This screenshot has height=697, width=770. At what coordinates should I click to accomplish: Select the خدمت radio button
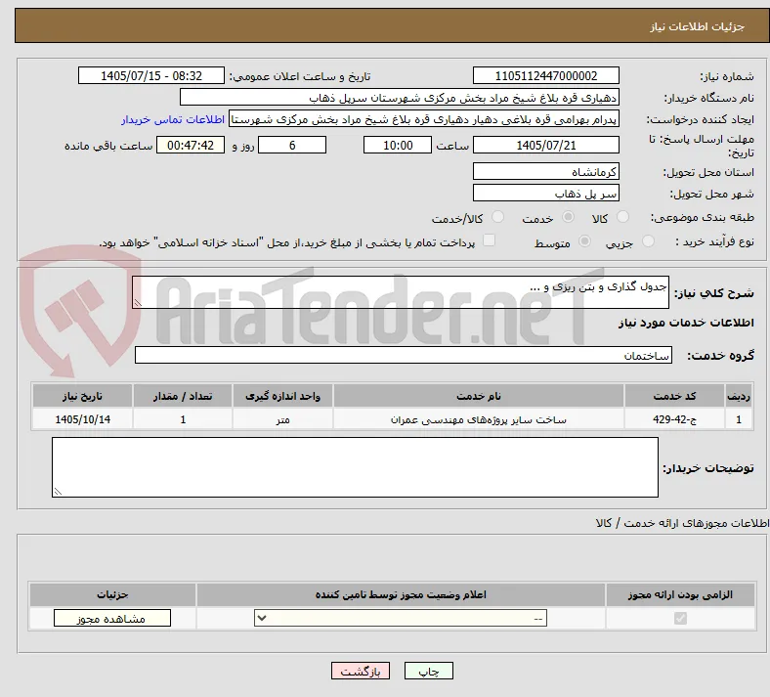coord(568,217)
